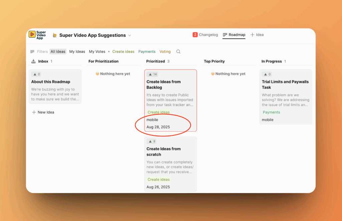Select the All Ideas filter
The image size is (342, 221).
[x=58, y=52]
